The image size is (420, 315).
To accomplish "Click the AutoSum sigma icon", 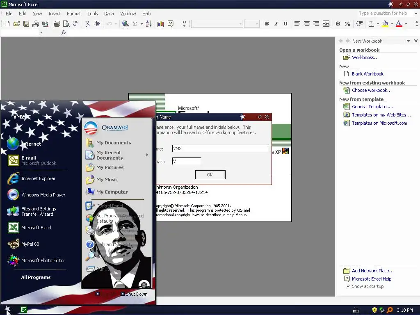I will (135, 24).
